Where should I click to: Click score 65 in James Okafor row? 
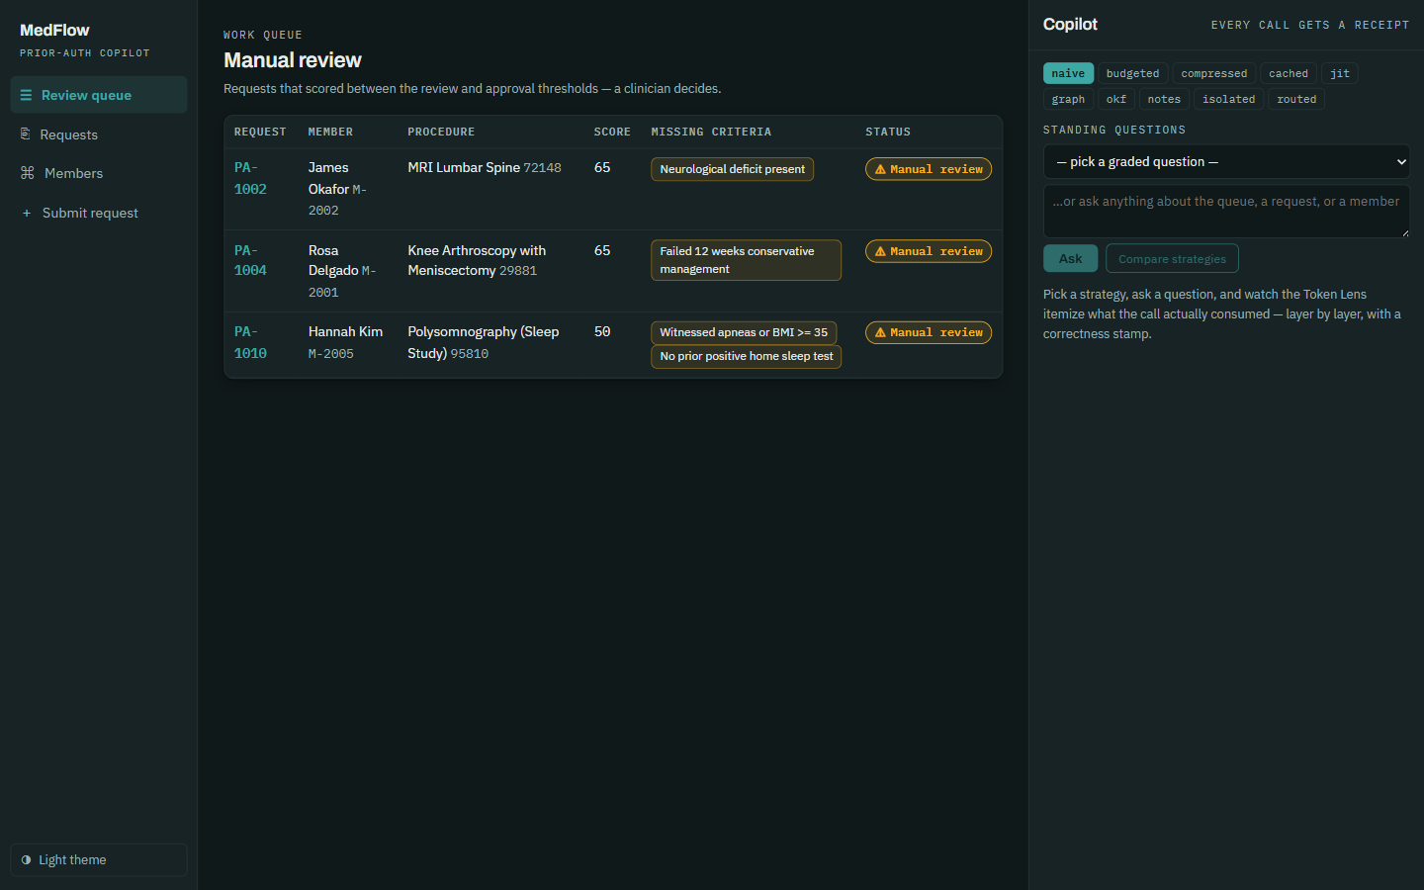point(602,167)
